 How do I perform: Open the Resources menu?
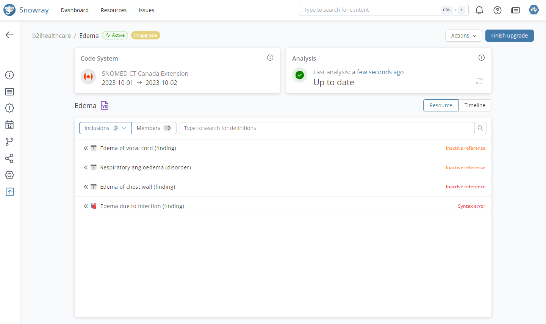(x=114, y=10)
